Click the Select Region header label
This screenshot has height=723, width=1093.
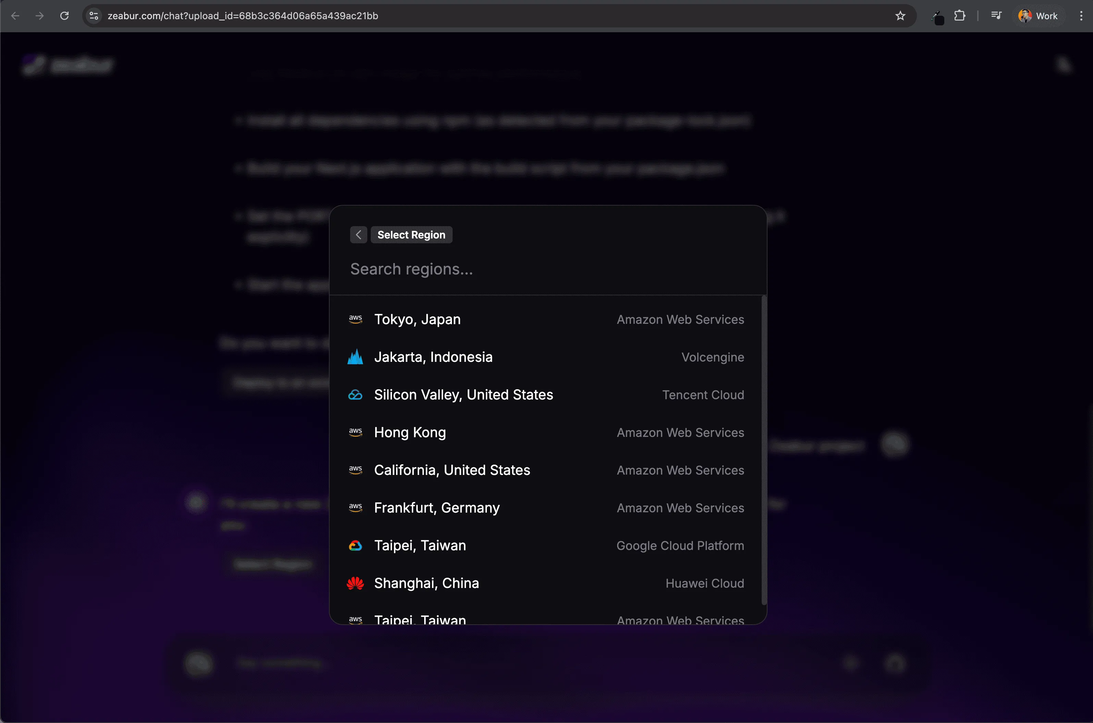tap(412, 235)
